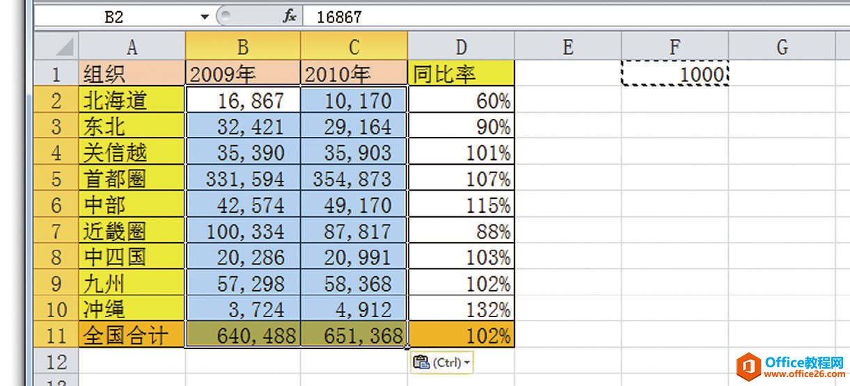
Task: Open the Paste Options (Ctrl) button
Action: pos(441,362)
